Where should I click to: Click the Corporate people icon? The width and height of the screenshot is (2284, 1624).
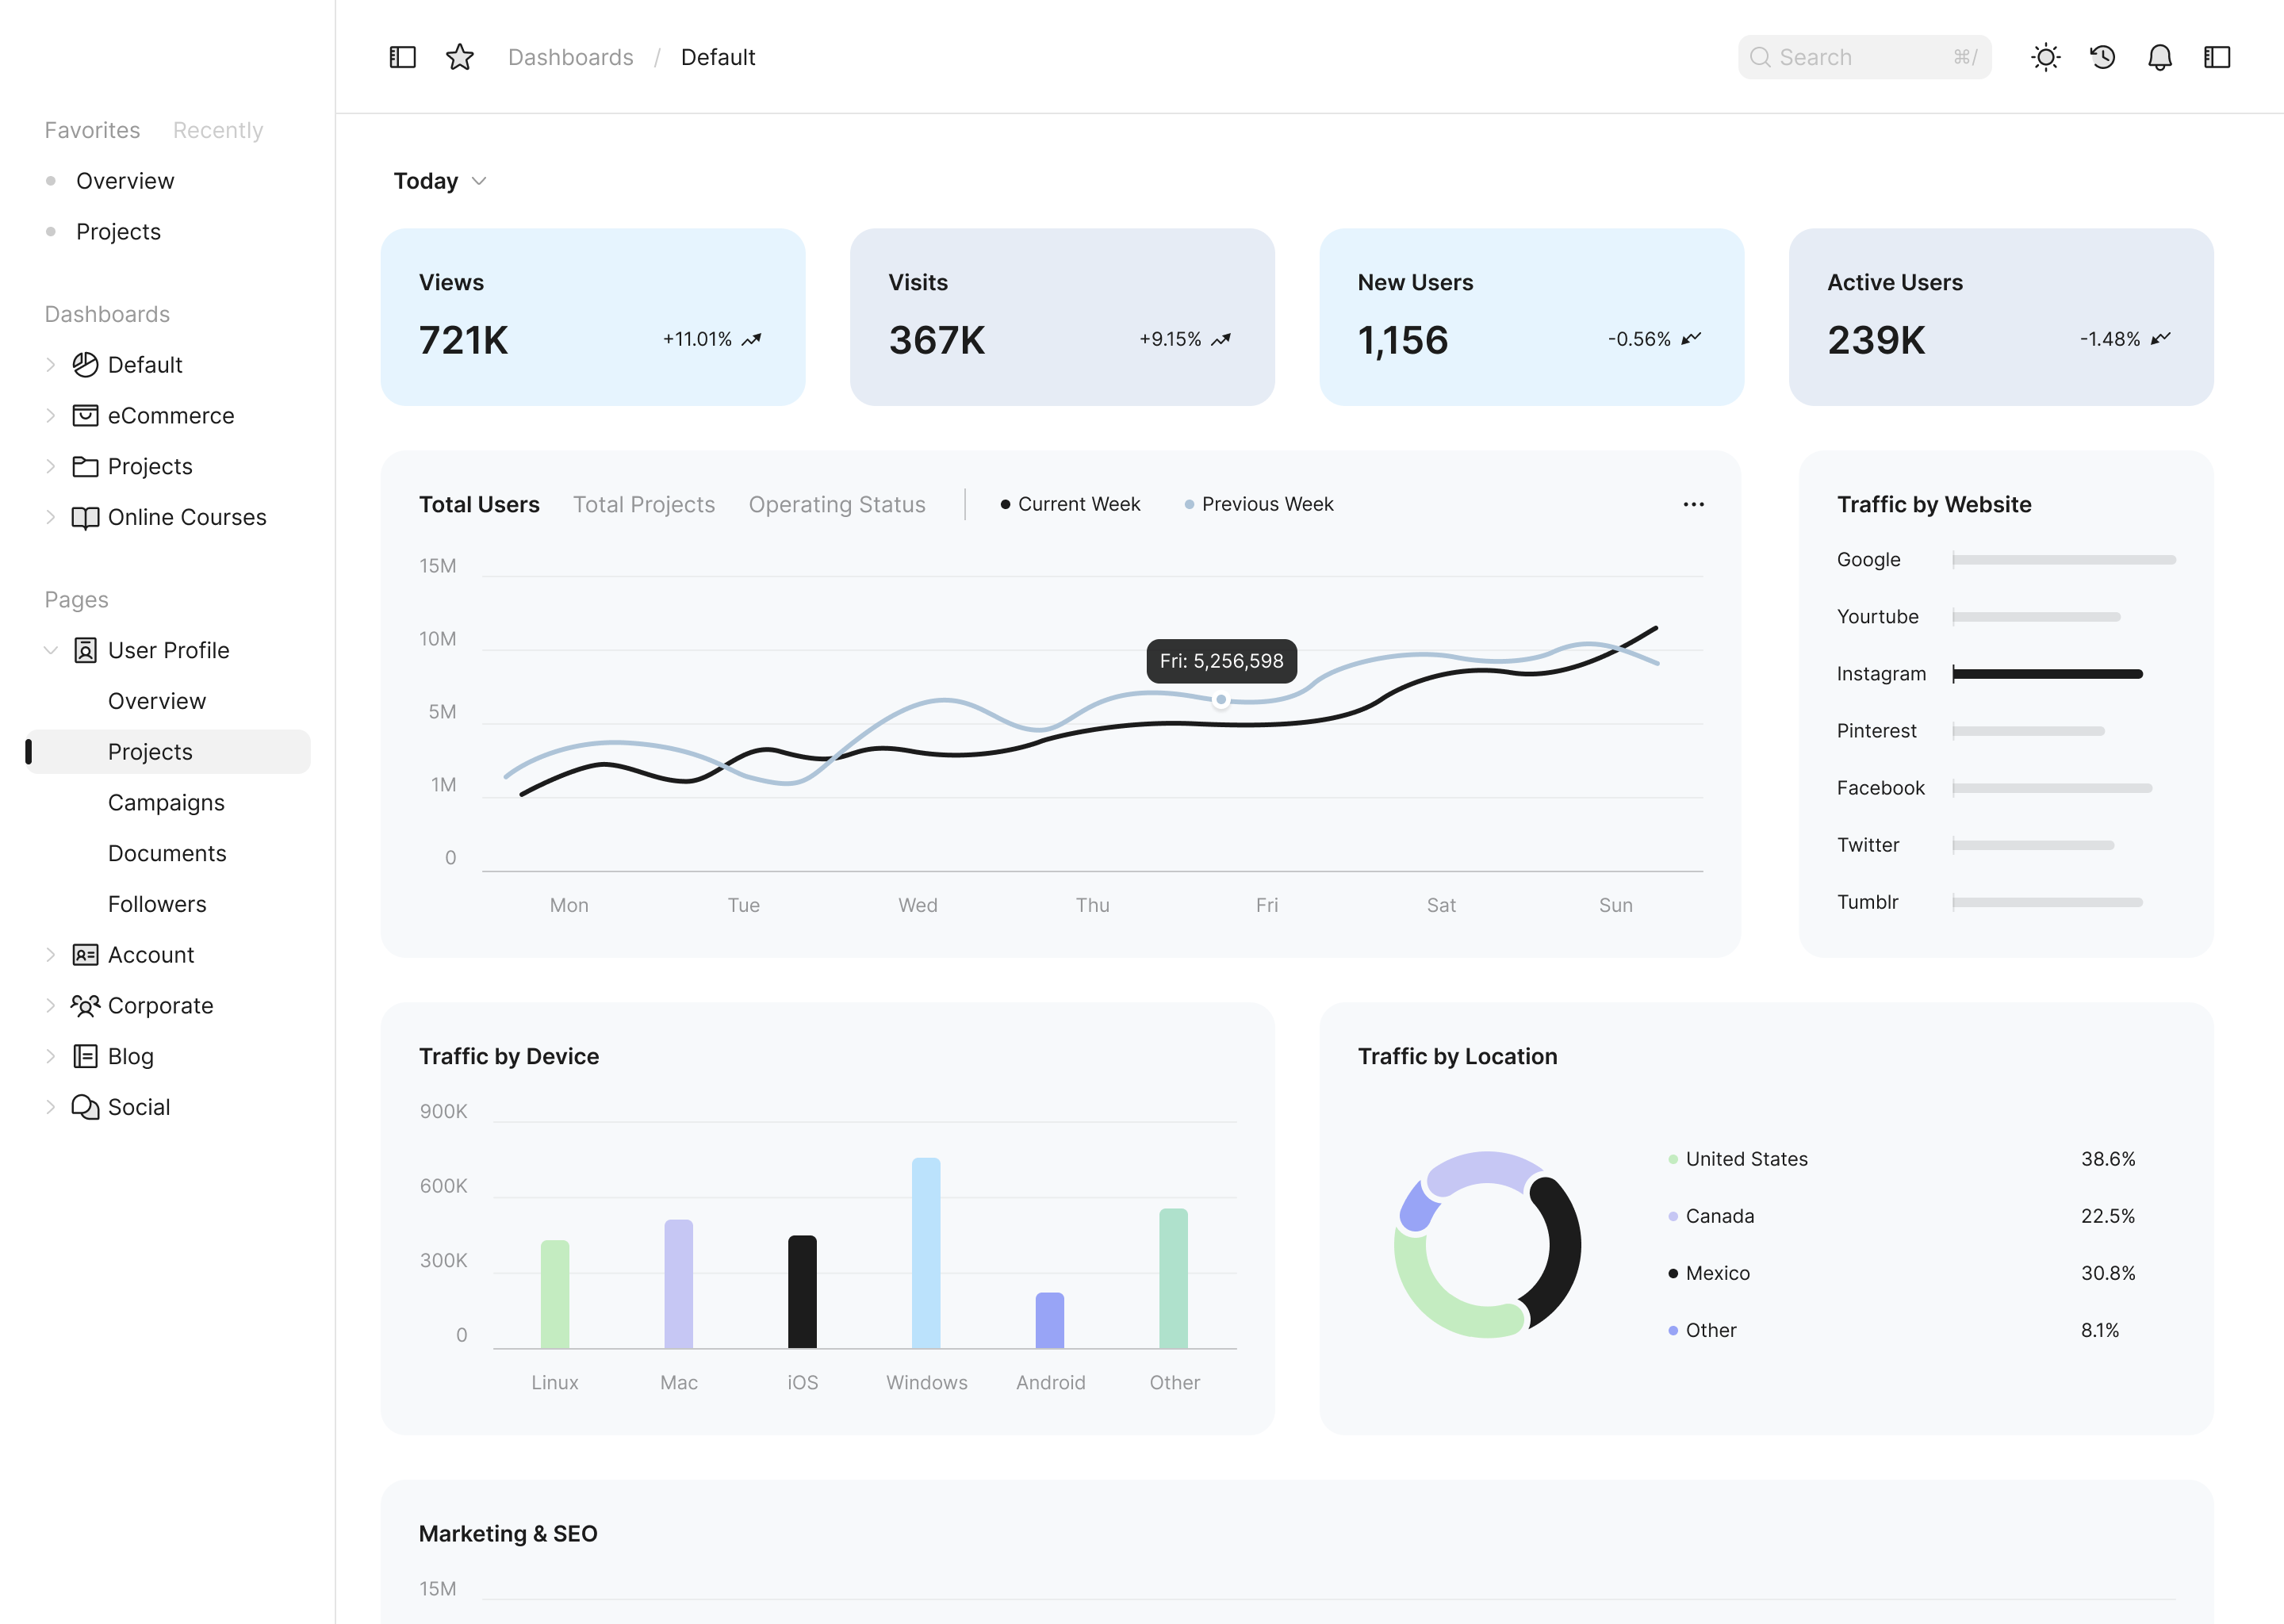85,1005
